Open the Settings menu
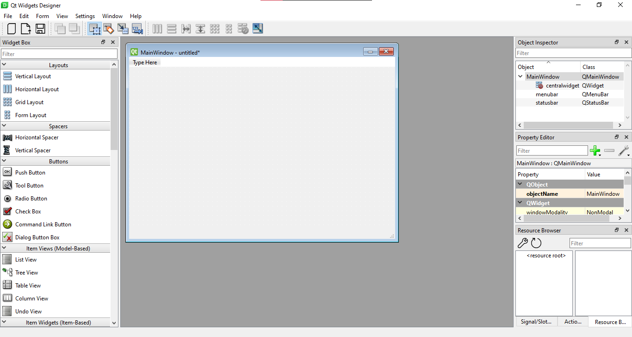 [x=85, y=16]
